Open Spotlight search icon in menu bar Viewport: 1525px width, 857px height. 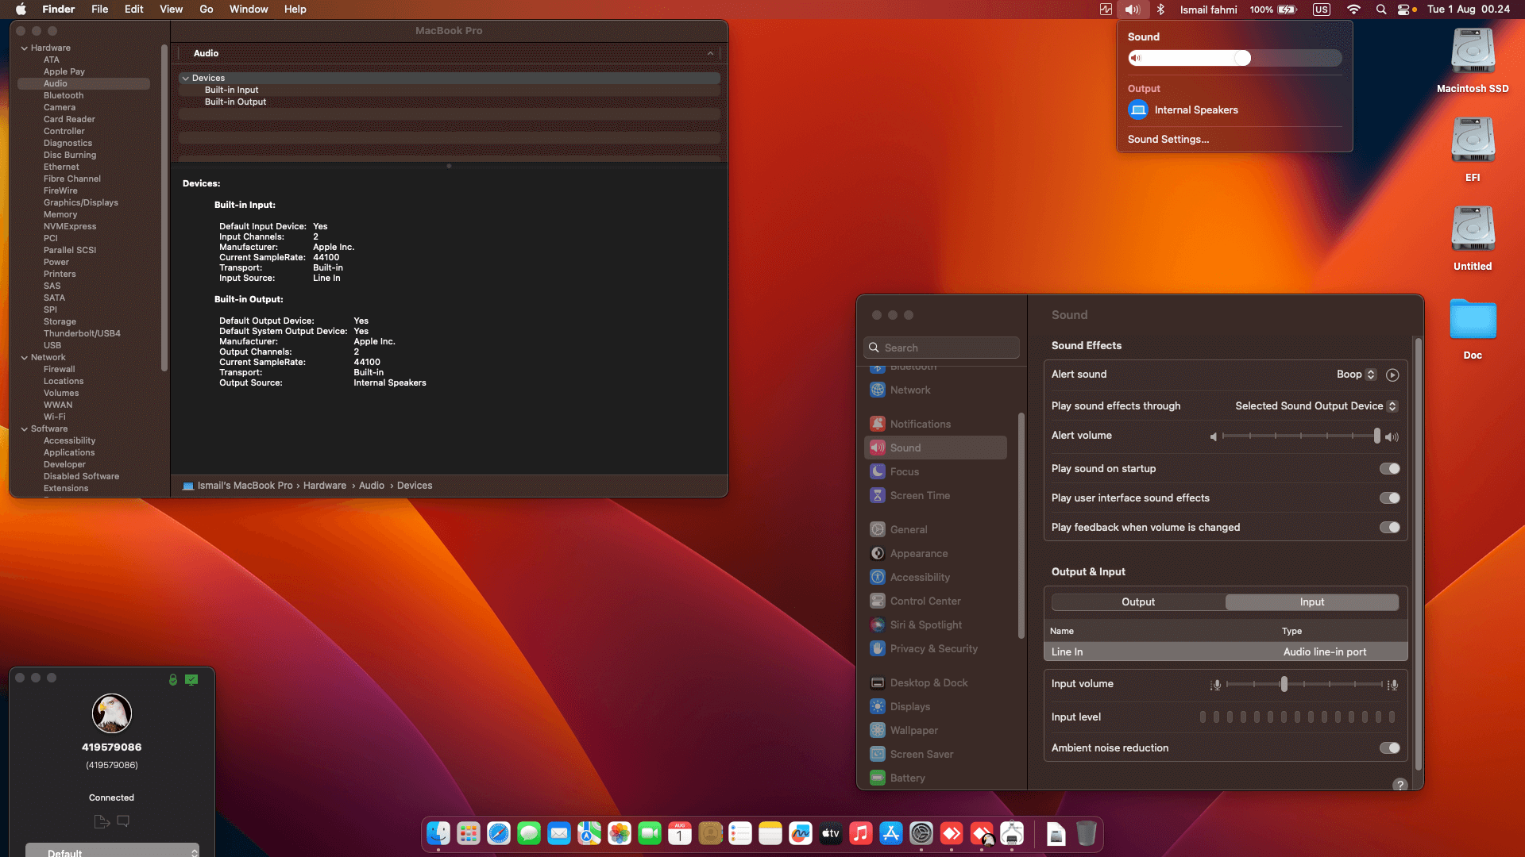pyautogui.click(x=1381, y=10)
